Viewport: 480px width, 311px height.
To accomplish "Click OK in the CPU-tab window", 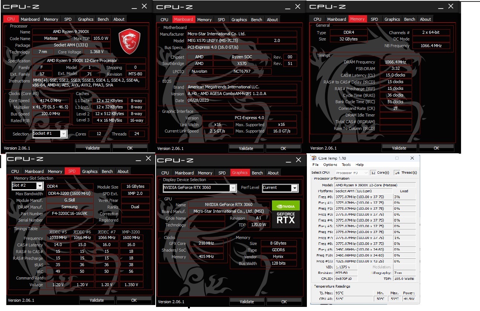I will [130, 148].
